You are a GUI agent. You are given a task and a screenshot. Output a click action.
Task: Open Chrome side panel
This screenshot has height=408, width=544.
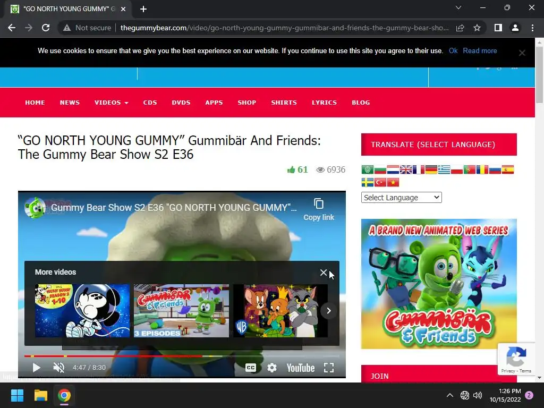(498, 28)
